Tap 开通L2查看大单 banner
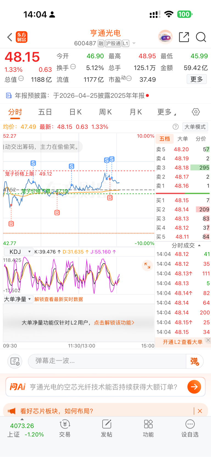 point(183,342)
